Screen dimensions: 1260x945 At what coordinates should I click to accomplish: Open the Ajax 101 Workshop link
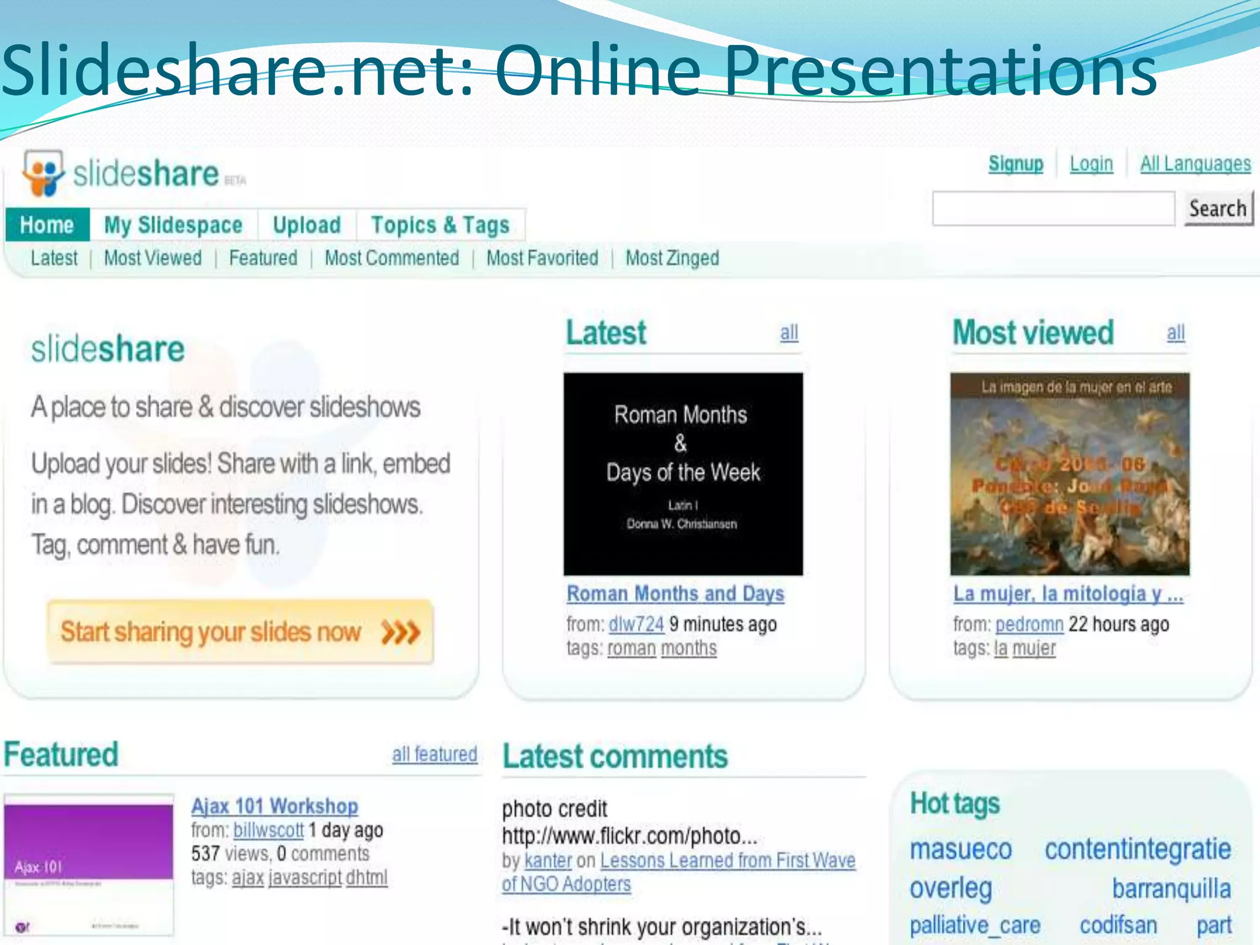pos(274,805)
